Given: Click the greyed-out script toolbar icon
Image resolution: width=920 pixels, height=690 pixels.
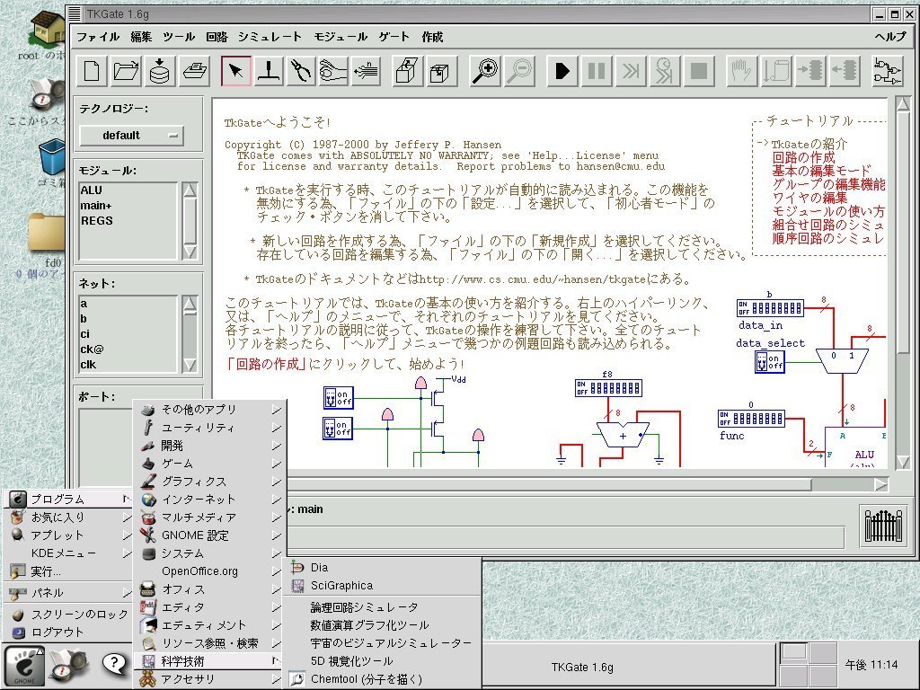Looking at the screenshot, I should 775,72.
